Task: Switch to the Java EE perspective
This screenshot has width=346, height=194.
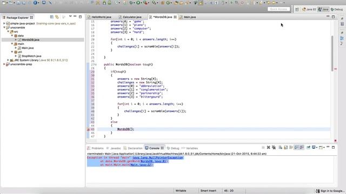Action: pyautogui.click(x=309, y=9)
